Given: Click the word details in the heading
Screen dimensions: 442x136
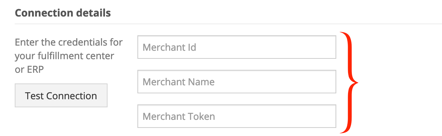Looking at the screenshot, I should click(x=93, y=13).
